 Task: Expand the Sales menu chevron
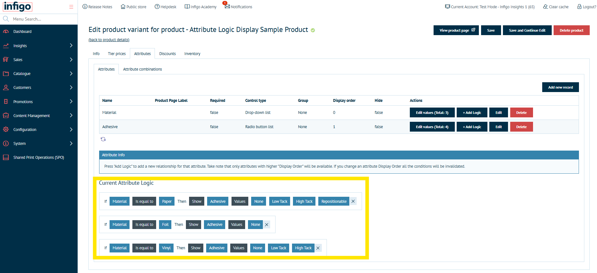[71, 59]
